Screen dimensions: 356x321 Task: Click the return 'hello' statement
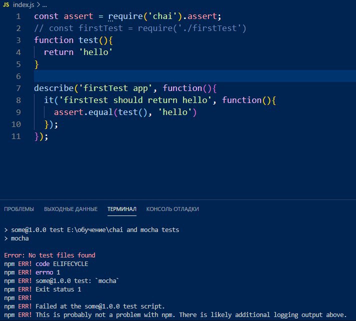78,52
